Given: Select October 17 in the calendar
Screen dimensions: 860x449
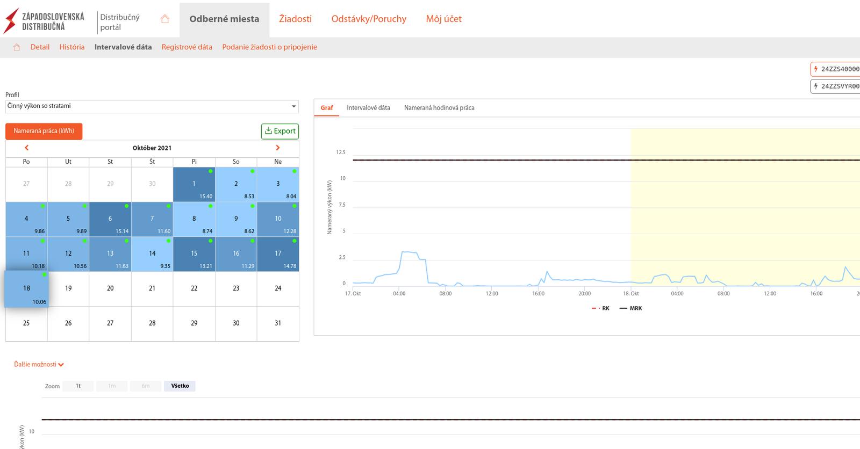Looking at the screenshot, I should point(278,254).
